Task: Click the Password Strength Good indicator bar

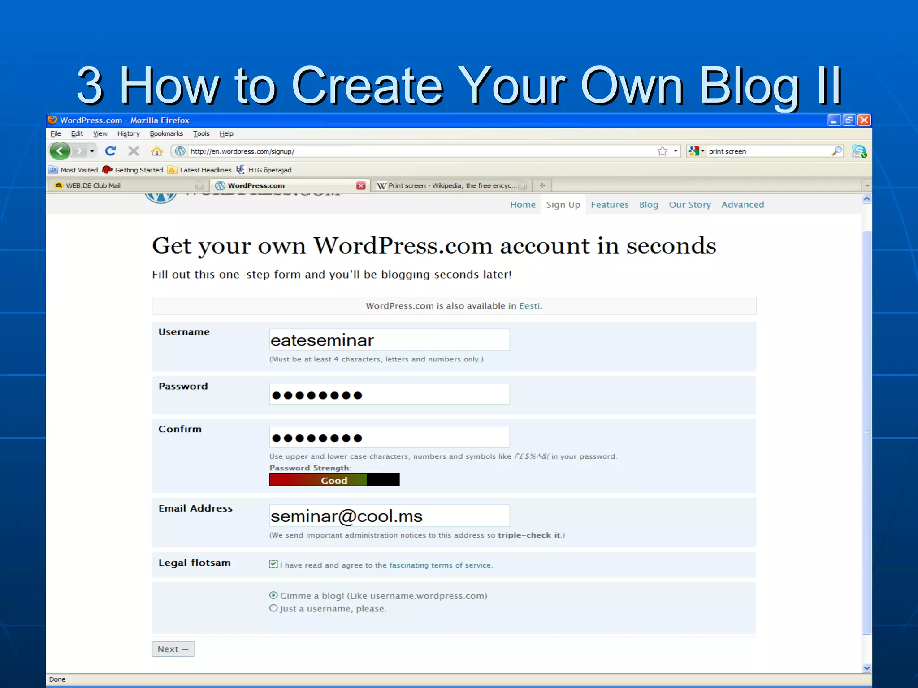Action: [x=334, y=480]
